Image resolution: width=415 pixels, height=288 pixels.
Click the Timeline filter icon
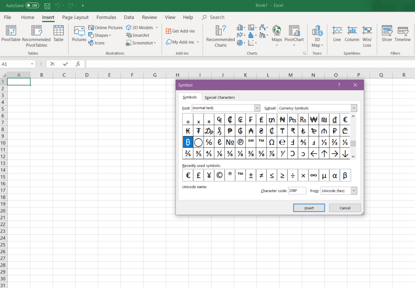402,31
